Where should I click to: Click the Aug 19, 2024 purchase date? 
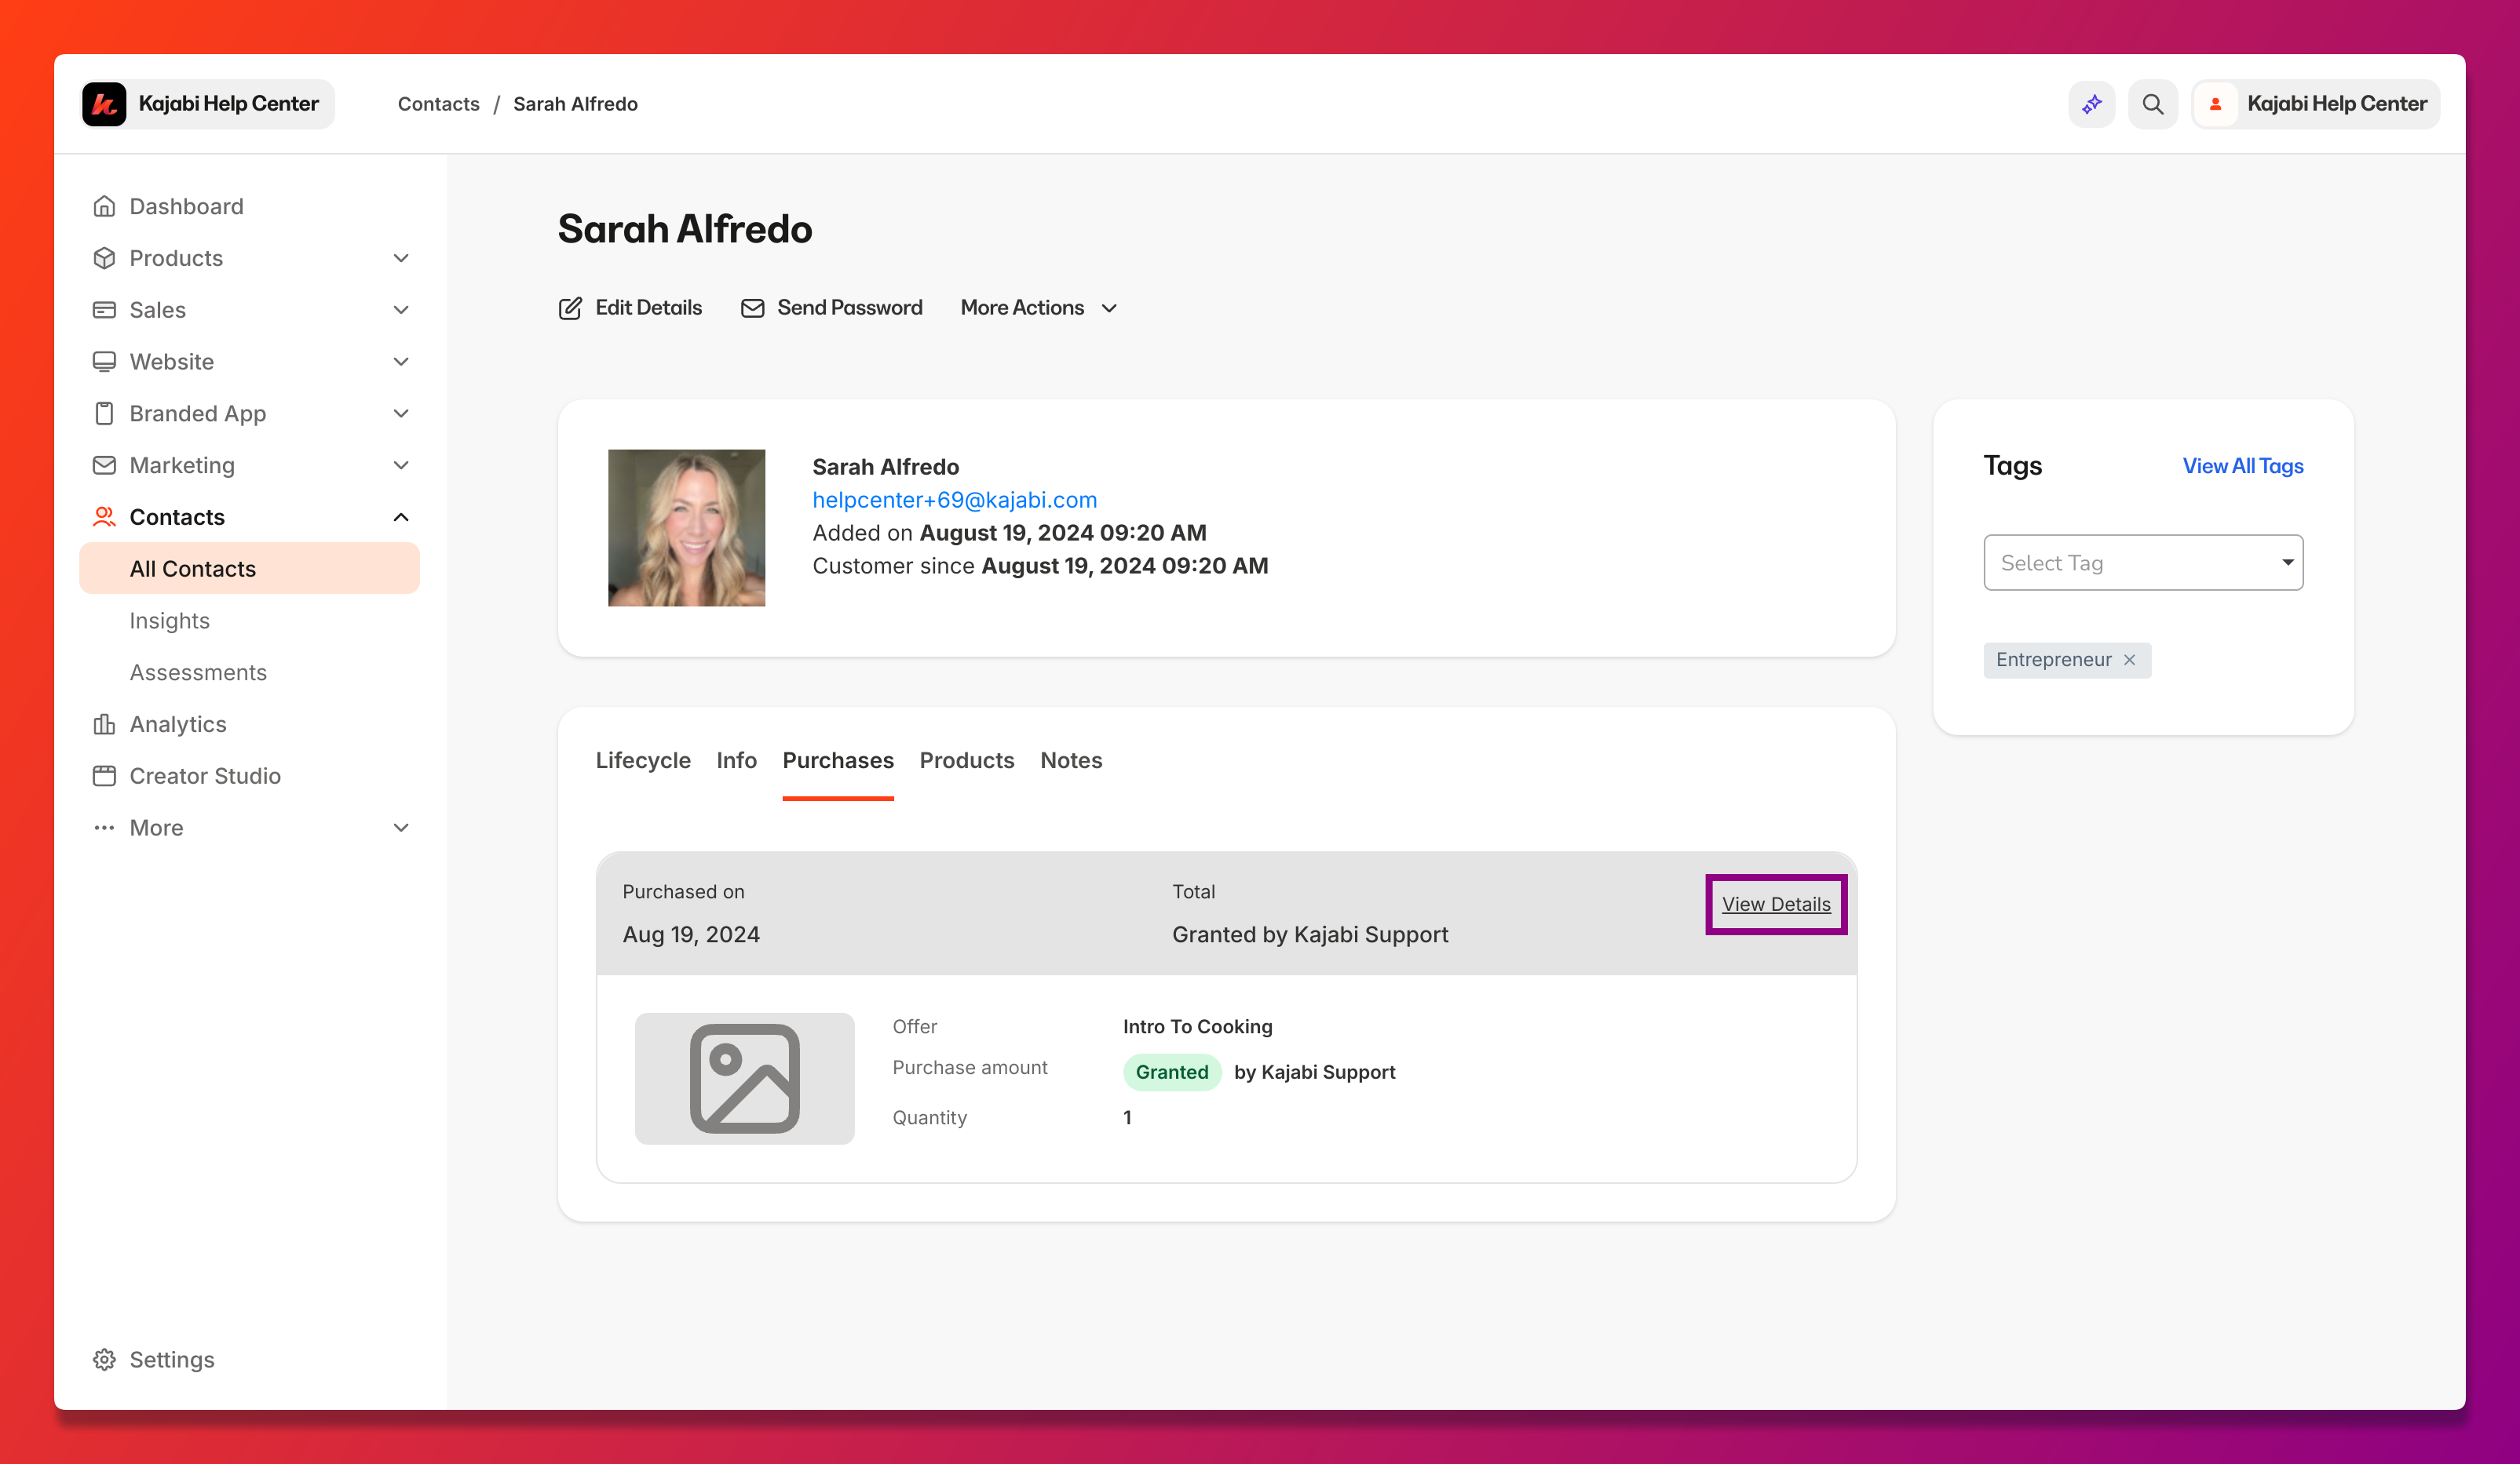click(x=691, y=934)
